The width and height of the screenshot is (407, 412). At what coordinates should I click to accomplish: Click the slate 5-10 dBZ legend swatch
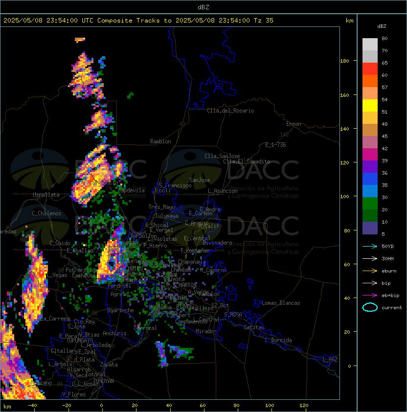pyautogui.click(x=370, y=228)
